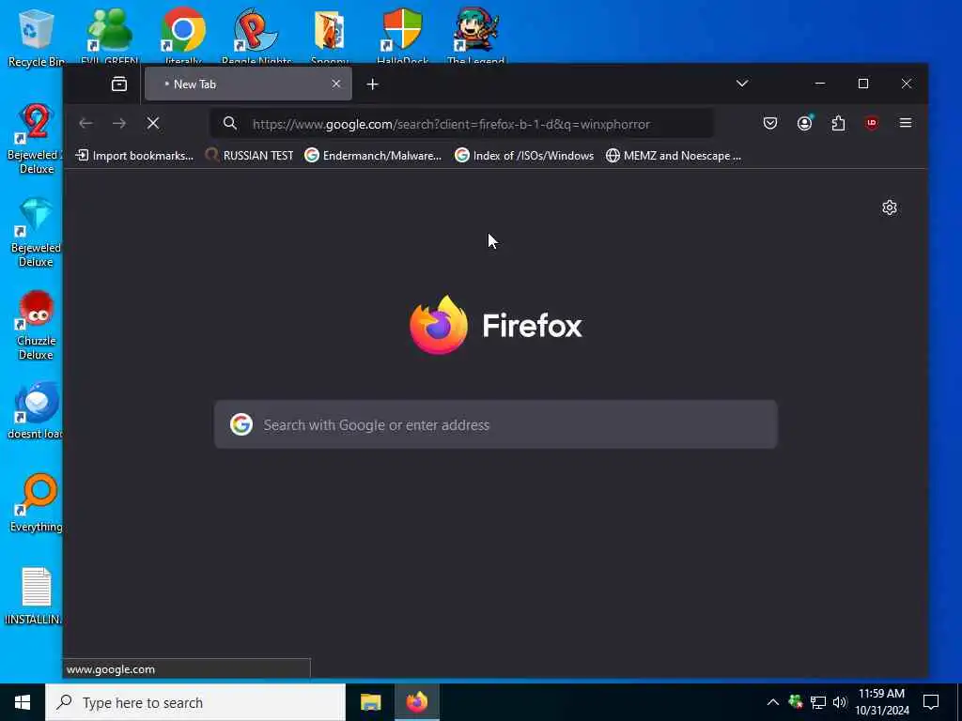Open a new tab with plus button
Image resolution: width=962 pixels, height=721 pixels.
click(372, 84)
